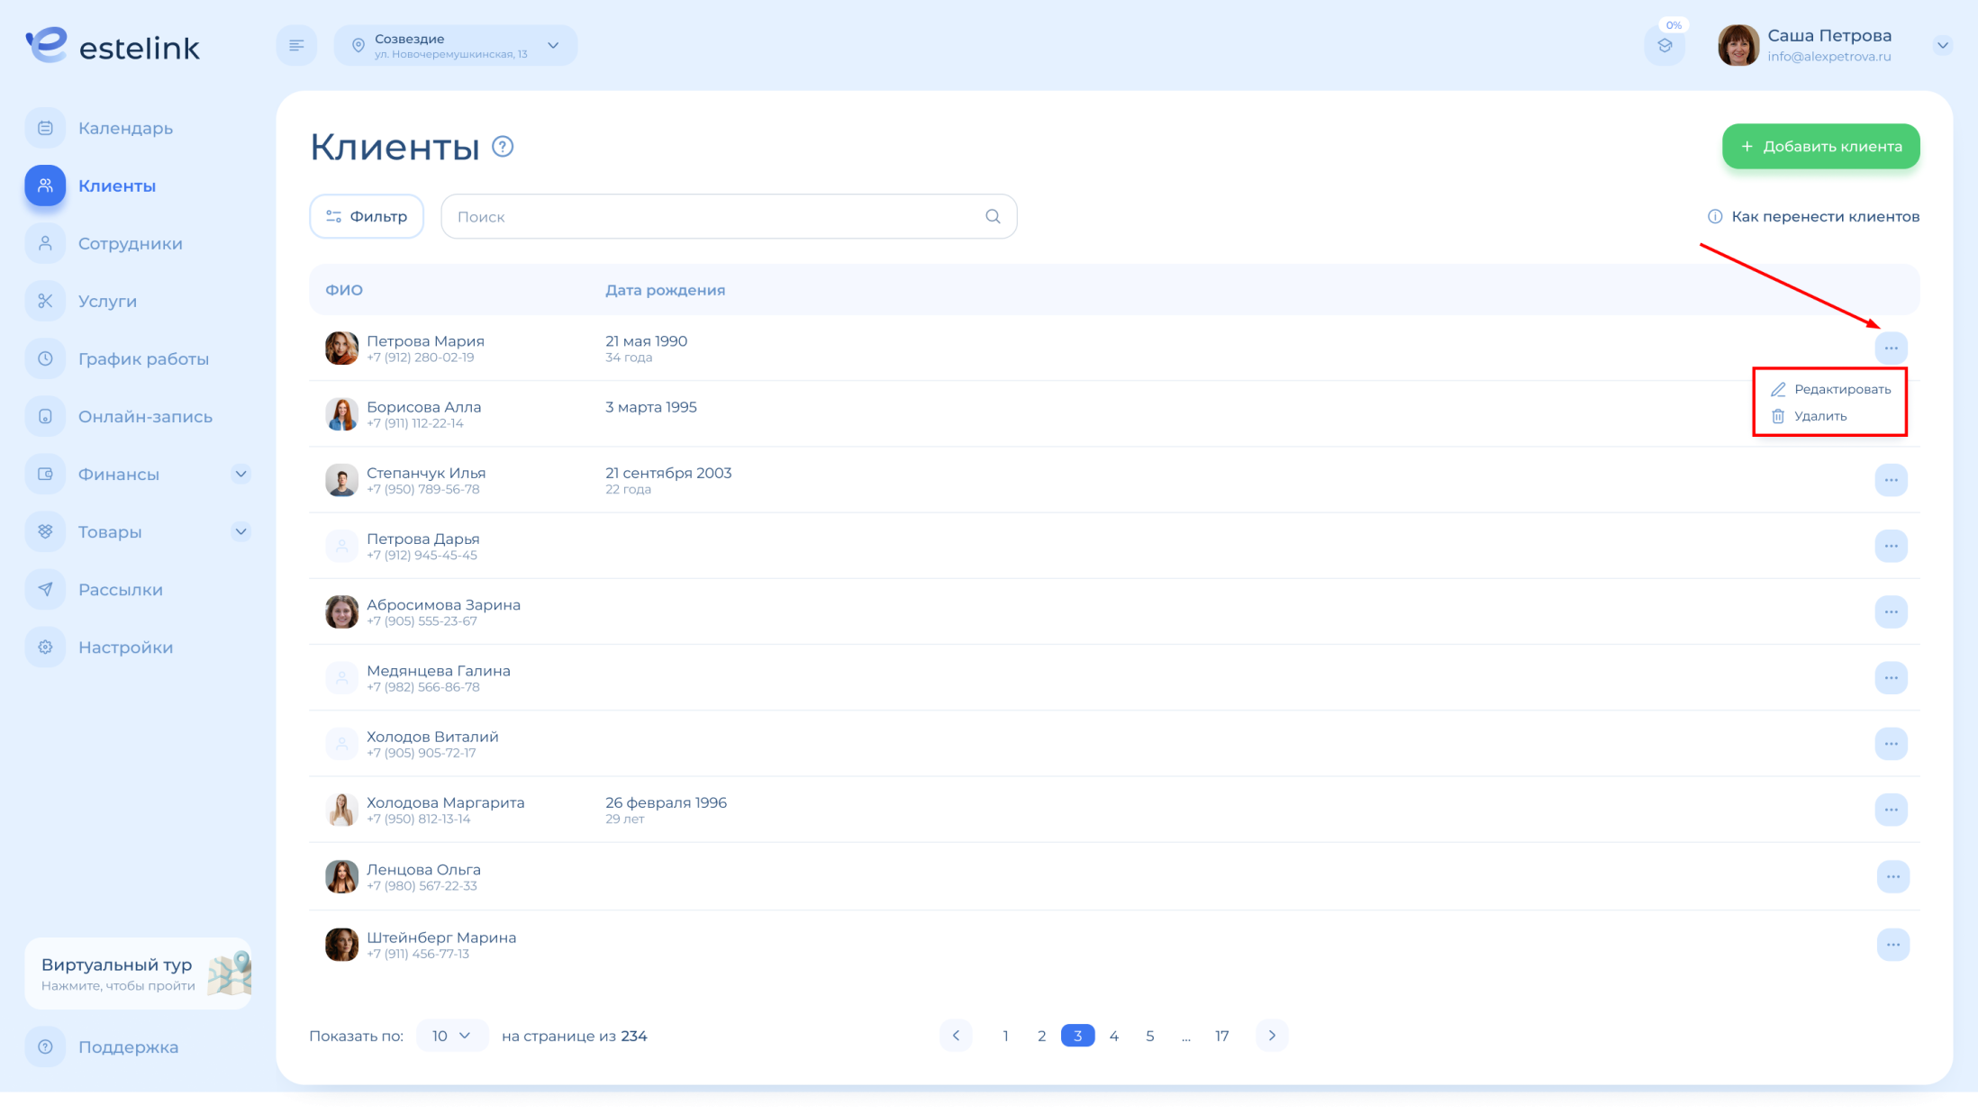Select the Клиенты sidebar icon
The height and width of the screenshot is (1114, 1978).
tap(45, 186)
